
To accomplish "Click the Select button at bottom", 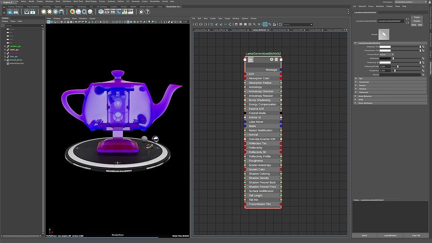I will (x=364, y=236).
